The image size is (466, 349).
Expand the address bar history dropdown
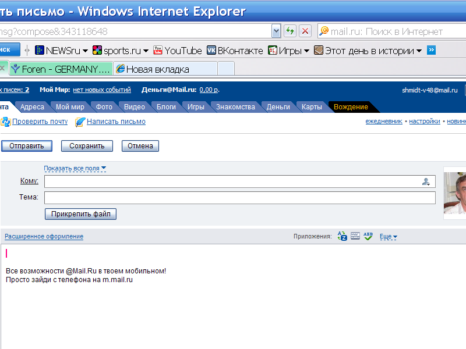coord(276,31)
